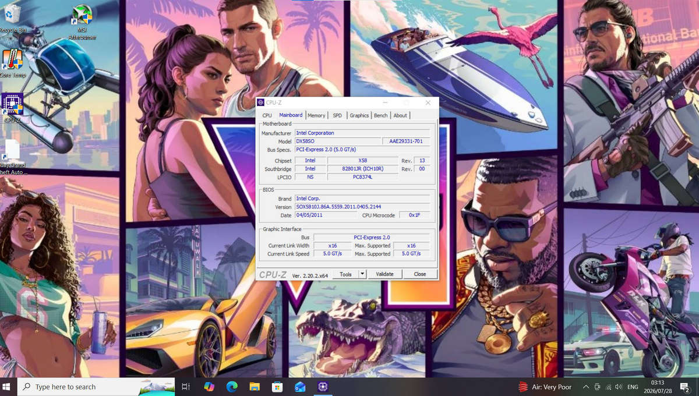Click the Type here to search box
This screenshot has height=396, width=699.
click(x=96, y=387)
